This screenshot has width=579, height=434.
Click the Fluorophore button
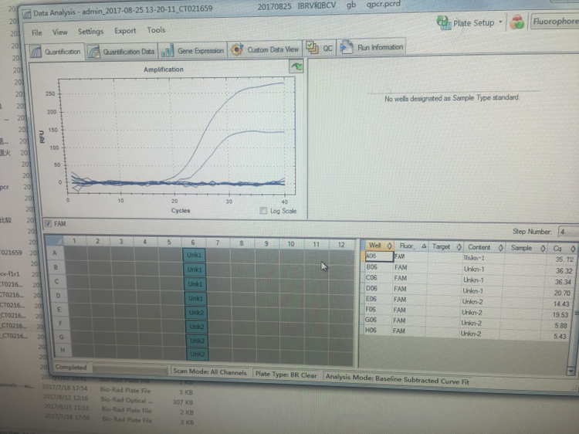click(x=555, y=22)
